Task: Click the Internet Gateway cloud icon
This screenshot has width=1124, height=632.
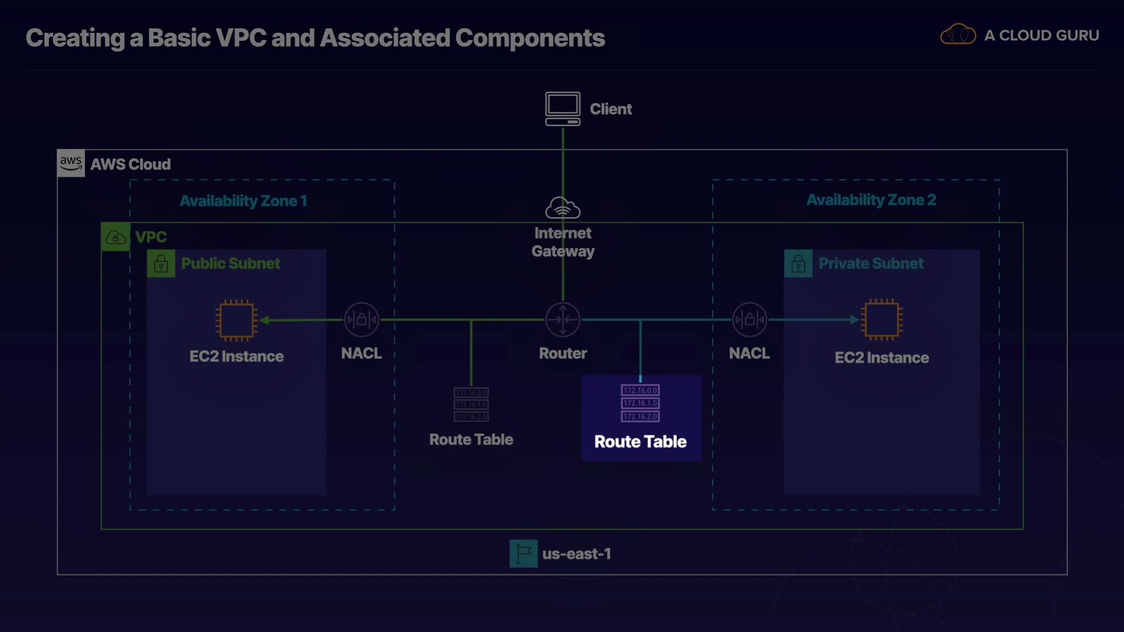Action: (563, 208)
